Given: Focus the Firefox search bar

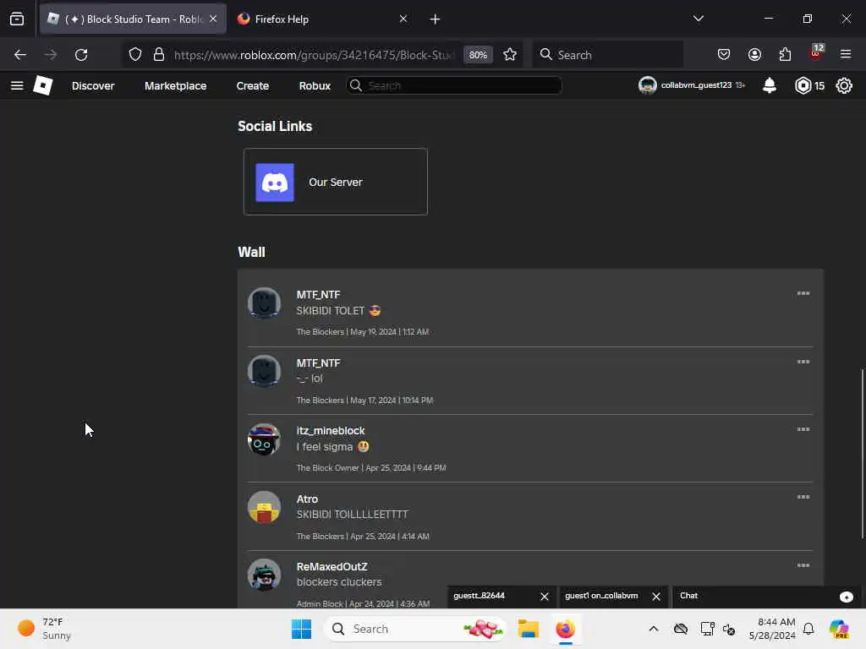Looking at the screenshot, I should tap(607, 55).
